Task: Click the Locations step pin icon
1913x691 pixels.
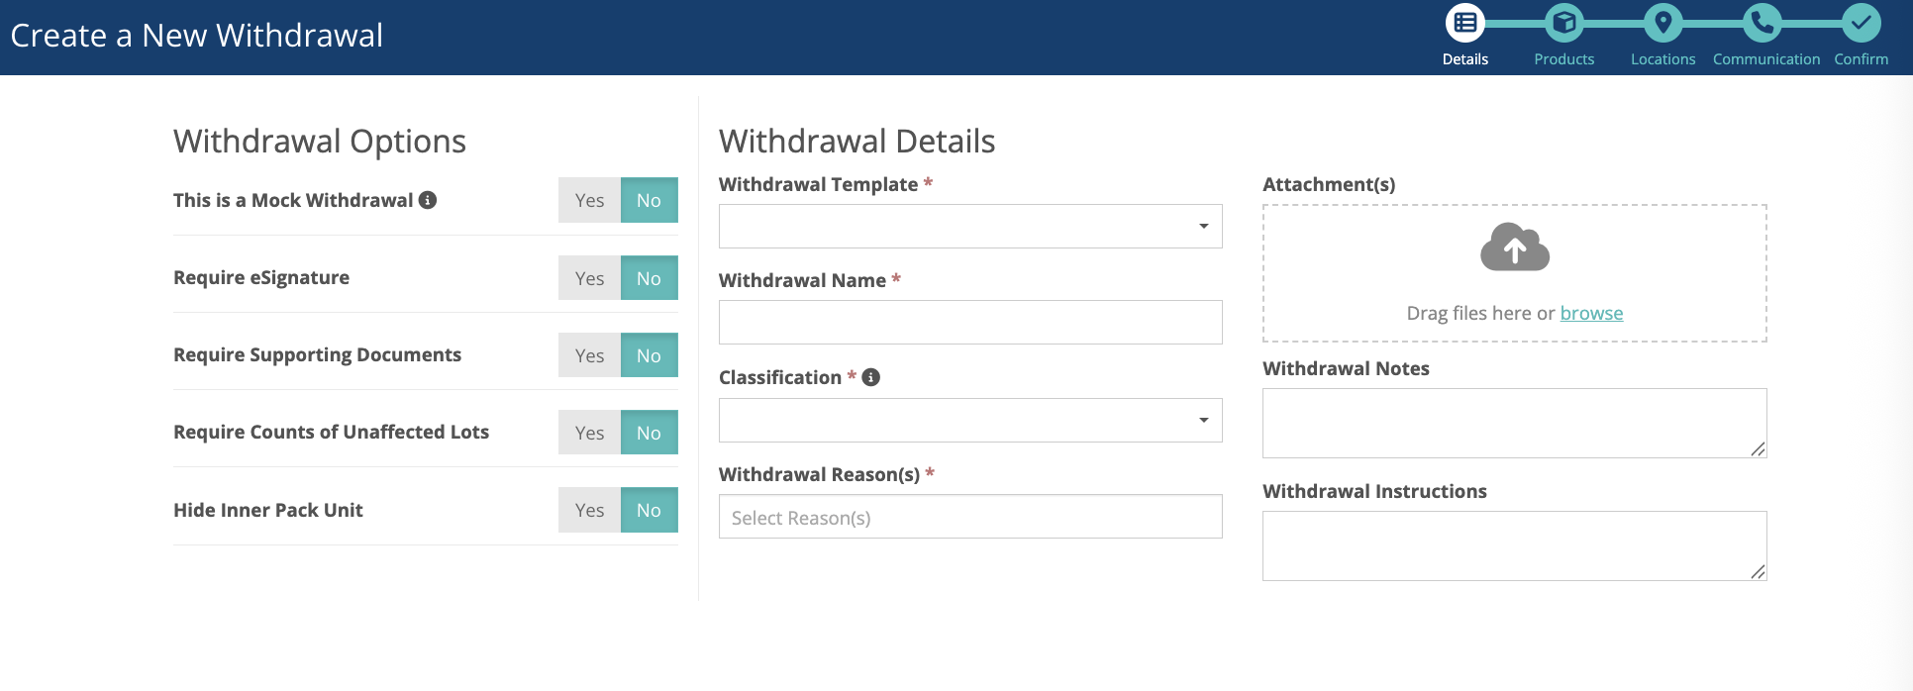Action: click(1663, 23)
